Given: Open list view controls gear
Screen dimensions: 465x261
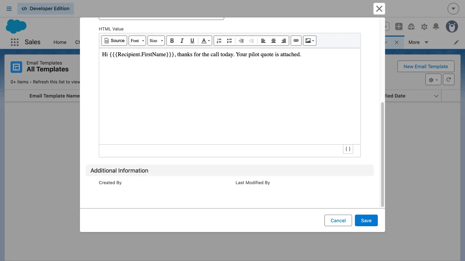Looking at the screenshot, I should click(x=433, y=79).
